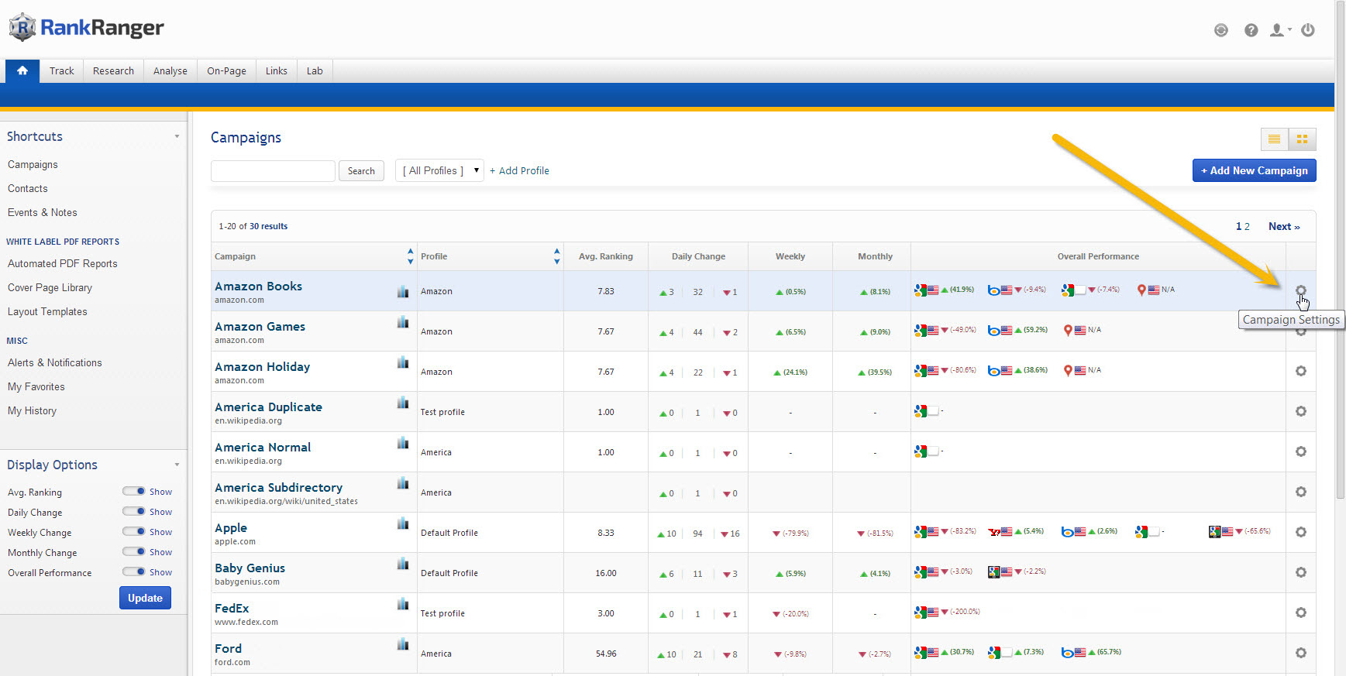
Task: Toggle the Avg. Ranking display switch
Action: pyautogui.click(x=134, y=491)
